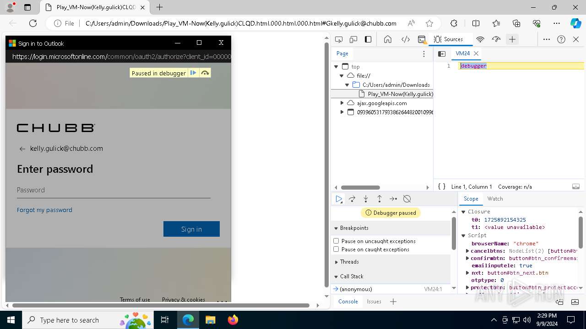This screenshot has width=586, height=329.
Task: Click pretty print braces icon
Action: tap(442, 186)
